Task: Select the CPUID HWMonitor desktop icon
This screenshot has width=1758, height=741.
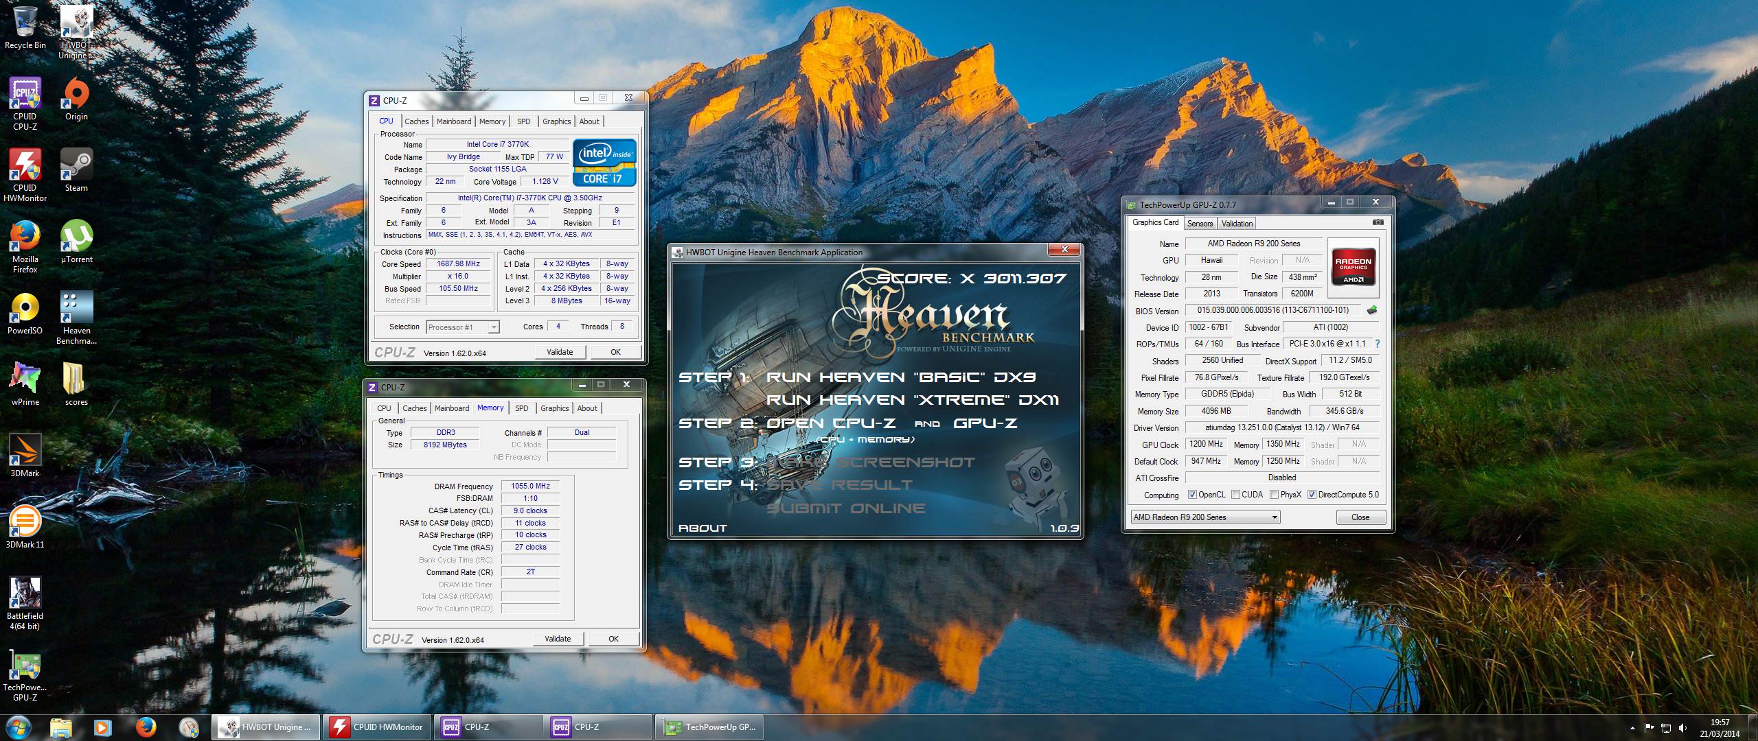Action: [25, 175]
